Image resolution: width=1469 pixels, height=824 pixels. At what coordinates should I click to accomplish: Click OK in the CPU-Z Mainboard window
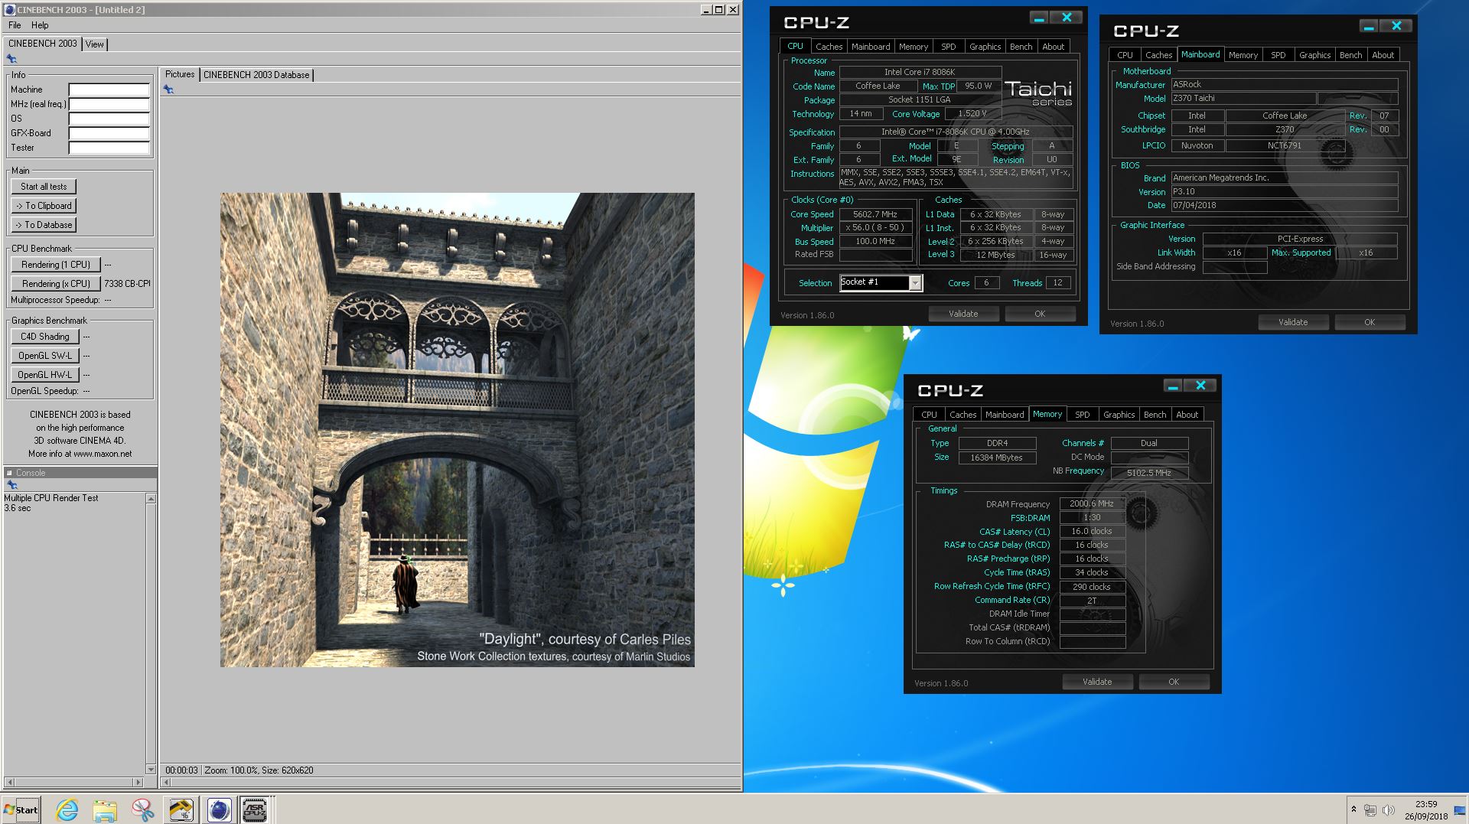1370,322
